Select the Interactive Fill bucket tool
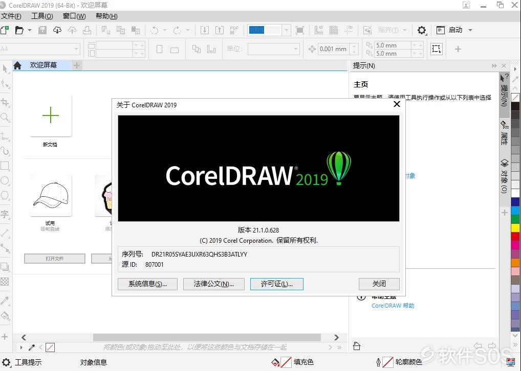521x371 pixels. [x=5, y=315]
